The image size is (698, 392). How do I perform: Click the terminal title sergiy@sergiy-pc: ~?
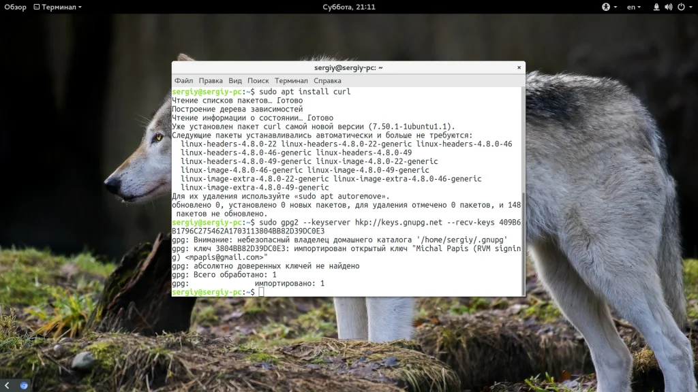(348, 67)
